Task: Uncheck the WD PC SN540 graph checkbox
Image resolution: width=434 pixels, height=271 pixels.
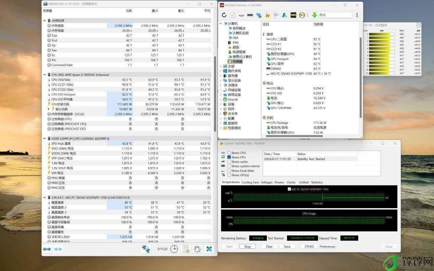Action: click(289, 189)
